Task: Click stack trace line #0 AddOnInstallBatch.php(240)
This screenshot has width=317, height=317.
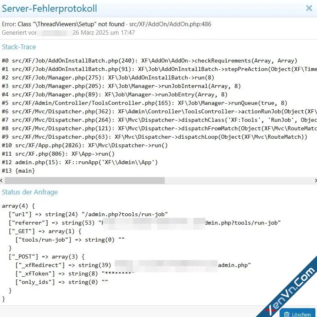Action: point(149,61)
